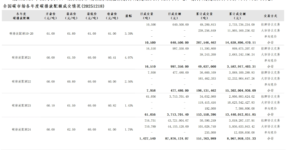Click the 碳排放配额22 row label
The height and width of the screenshot is (152, 290).
pos(21,82)
